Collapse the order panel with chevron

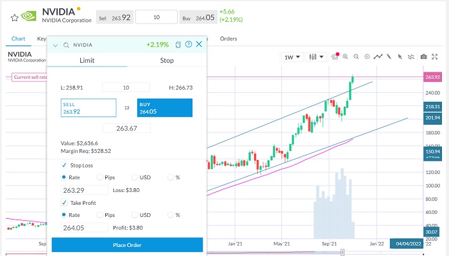coord(56,45)
